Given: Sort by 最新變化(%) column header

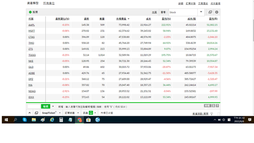Looking at the screenshot, I should tap(62, 19).
